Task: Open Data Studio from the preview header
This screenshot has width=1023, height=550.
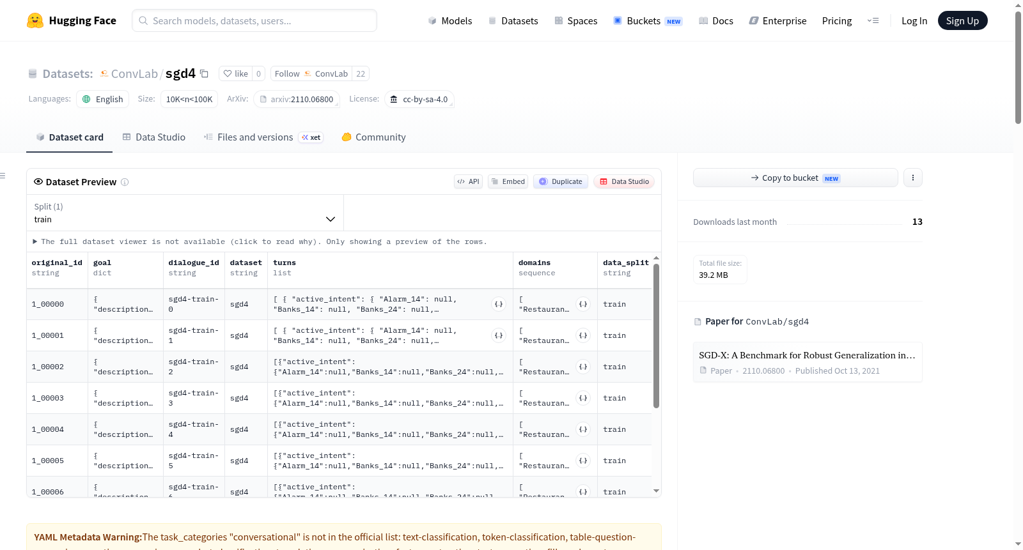Action: click(624, 181)
